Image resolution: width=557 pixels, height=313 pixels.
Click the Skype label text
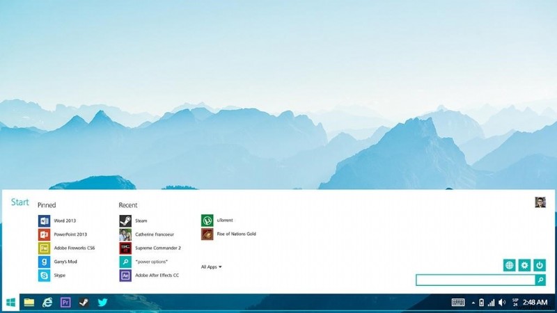pyautogui.click(x=60, y=275)
